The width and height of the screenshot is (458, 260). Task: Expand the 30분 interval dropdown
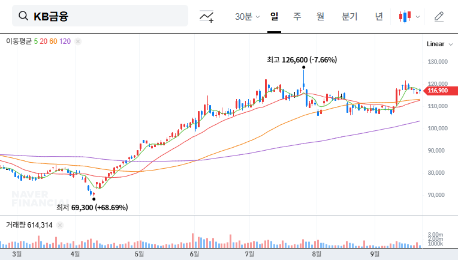point(247,17)
